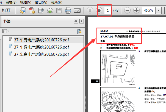Click the combine files icon with star
Image resolution: width=166 pixels, height=112 pixels.
32,10
